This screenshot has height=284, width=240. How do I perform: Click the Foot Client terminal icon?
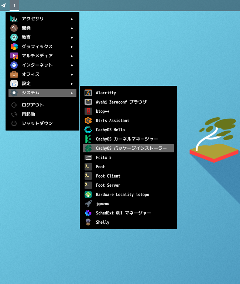point(88,176)
